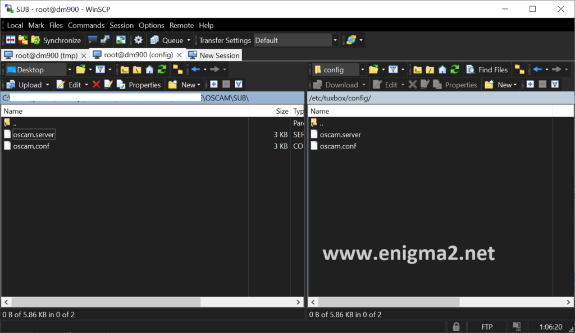Click the invert selection icon
Viewport: 575px width, 333px height.
238,85
